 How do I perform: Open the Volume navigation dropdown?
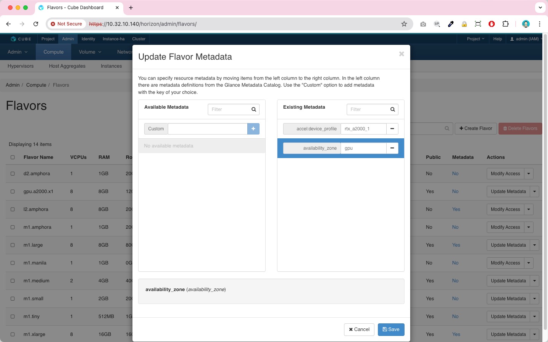[90, 52]
